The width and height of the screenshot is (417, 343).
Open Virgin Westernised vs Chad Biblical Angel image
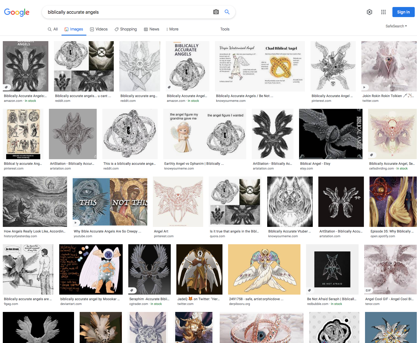[260, 66]
